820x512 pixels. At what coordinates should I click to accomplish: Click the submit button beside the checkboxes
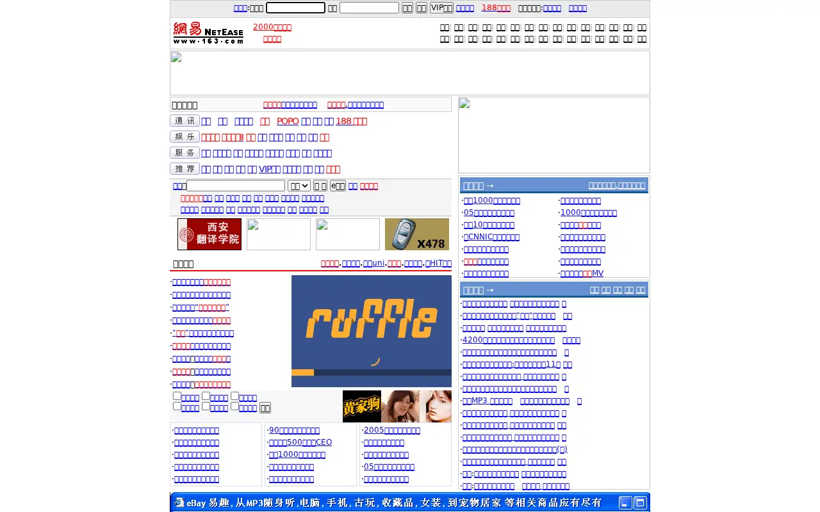[x=265, y=408]
